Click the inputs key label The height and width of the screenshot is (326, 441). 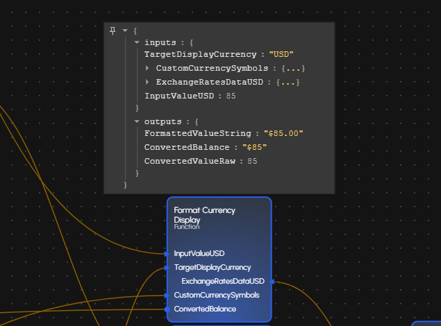point(160,42)
